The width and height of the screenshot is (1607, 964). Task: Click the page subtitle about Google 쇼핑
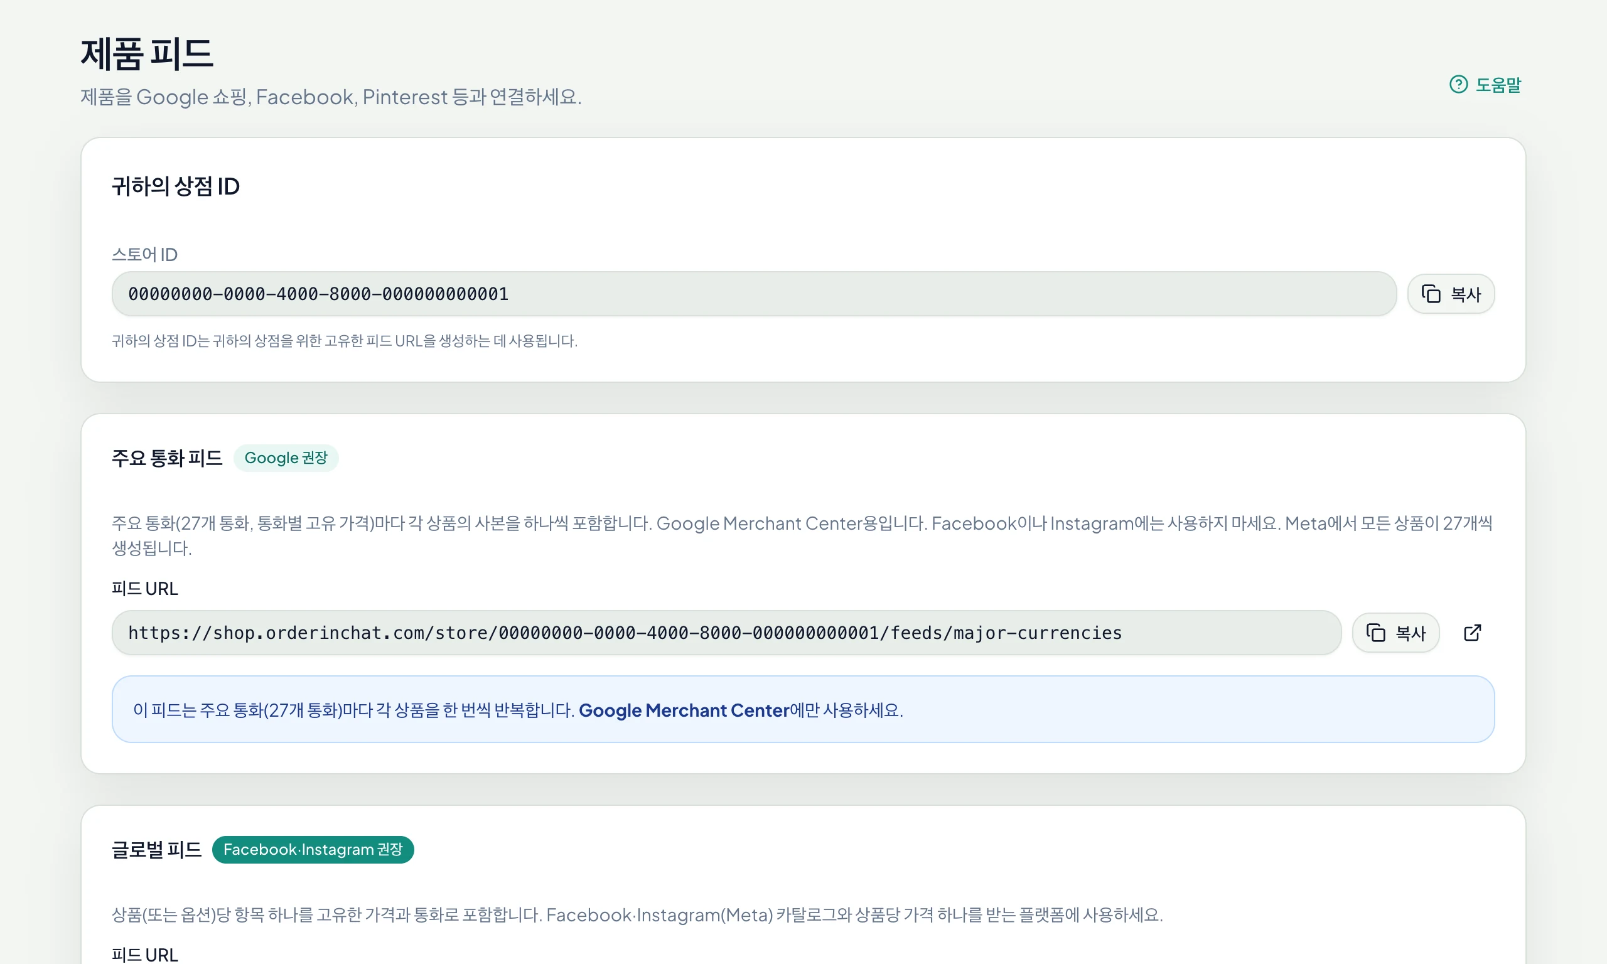331,97
